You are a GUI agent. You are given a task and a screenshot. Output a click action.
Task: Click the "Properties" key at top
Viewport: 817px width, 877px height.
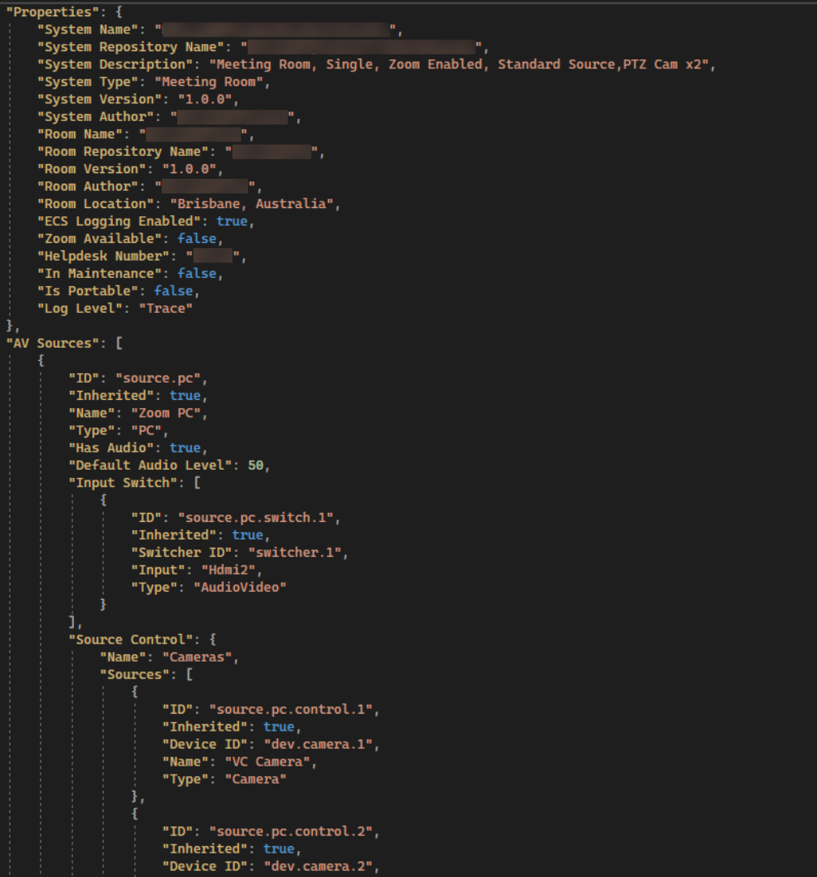50,11
